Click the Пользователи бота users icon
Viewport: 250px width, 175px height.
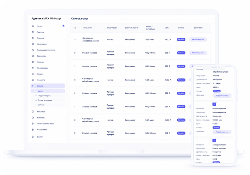tap(33, 50)
